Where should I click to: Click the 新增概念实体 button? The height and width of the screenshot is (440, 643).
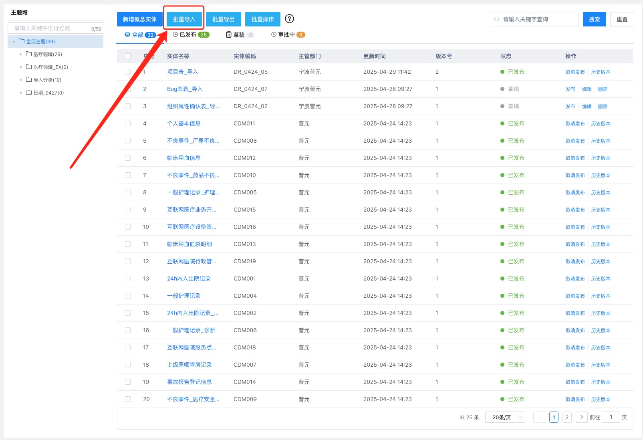click(x=139, y=19)
